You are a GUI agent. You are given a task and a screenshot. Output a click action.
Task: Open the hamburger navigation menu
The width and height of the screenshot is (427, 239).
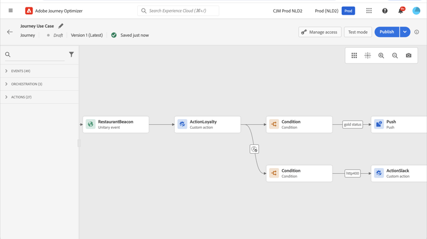click(x=10, y=11)
